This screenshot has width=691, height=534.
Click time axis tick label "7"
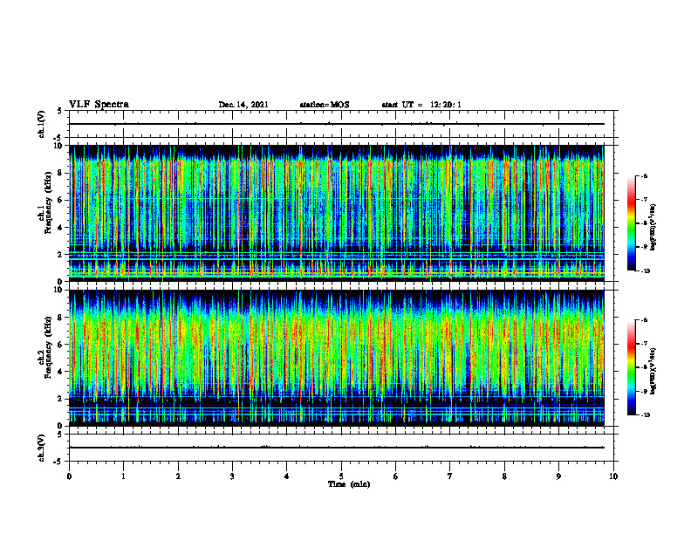pyautogui.click(x=450, y=476)
